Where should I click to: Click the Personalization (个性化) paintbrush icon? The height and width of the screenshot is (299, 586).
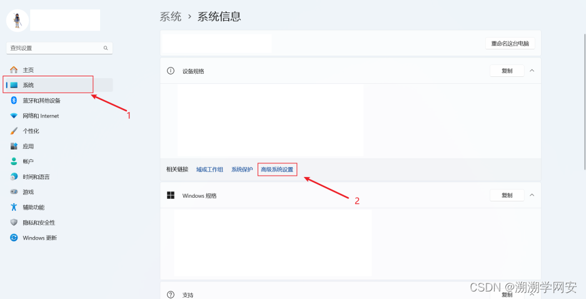click(14, 131)
